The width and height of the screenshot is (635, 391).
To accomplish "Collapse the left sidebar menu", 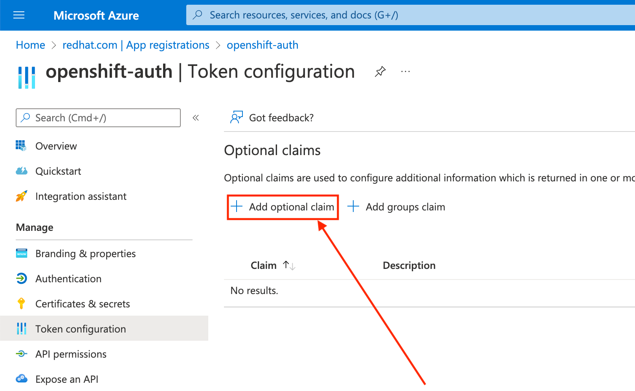I will tap(196, 118).
